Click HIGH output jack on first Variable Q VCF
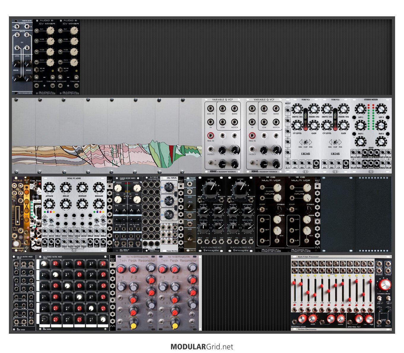404x353 pixels. click(223, 109)
